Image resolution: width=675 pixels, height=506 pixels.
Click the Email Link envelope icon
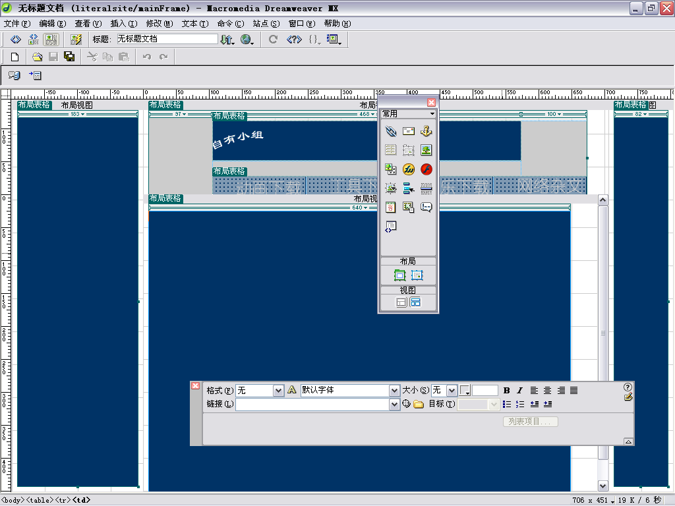coord(409,131)
